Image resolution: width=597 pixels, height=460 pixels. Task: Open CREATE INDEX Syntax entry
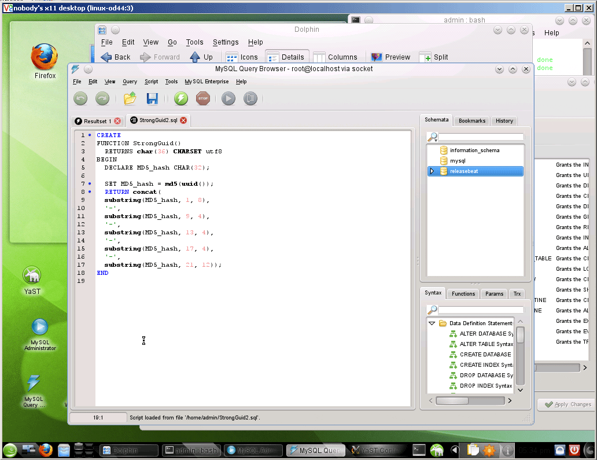(x=482, y=365)
